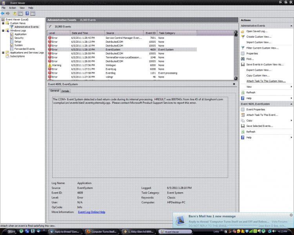Open the View menu in the menu bar
The width and height of the screenshot is (294, 235).
(x=22, y=8)
